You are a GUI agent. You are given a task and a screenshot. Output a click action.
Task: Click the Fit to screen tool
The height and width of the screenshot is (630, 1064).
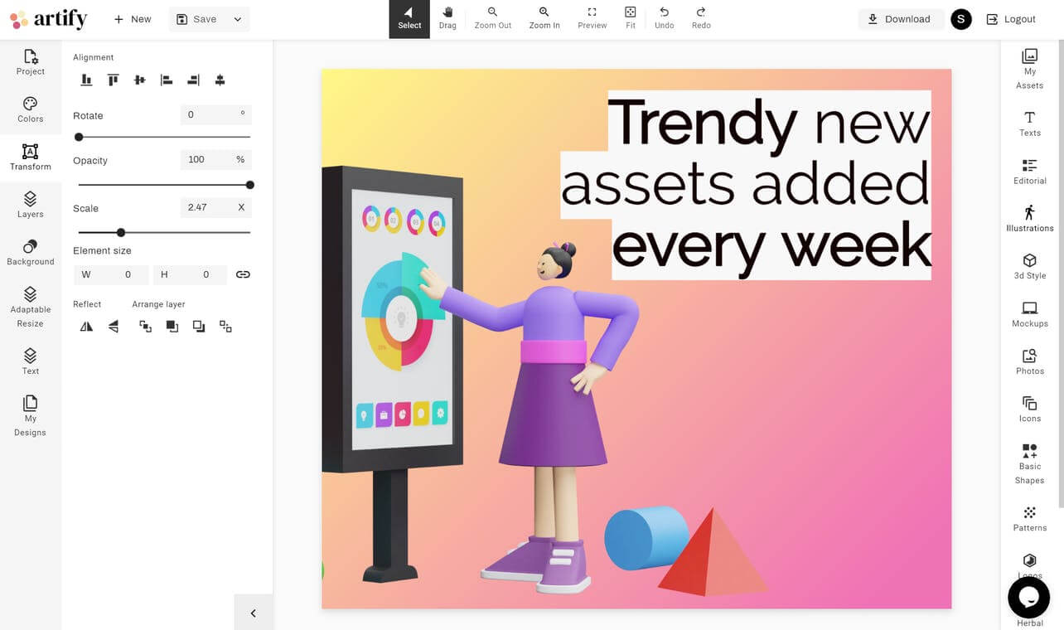tap(631, 18)
